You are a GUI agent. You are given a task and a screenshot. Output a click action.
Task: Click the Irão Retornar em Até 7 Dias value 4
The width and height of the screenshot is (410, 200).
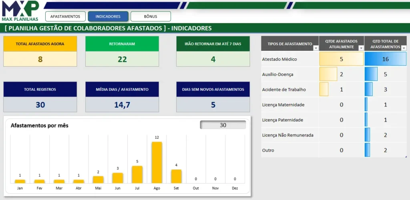[213, 59]
